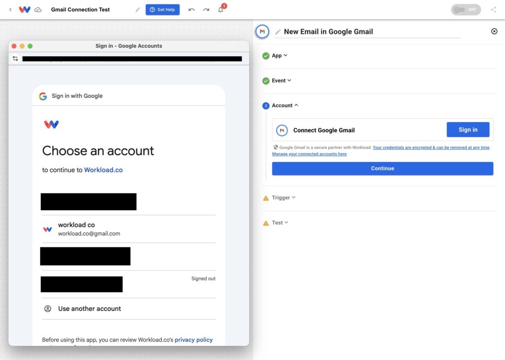Rename step using pencil beside title

pyautogui.click(x=278, y=32)
